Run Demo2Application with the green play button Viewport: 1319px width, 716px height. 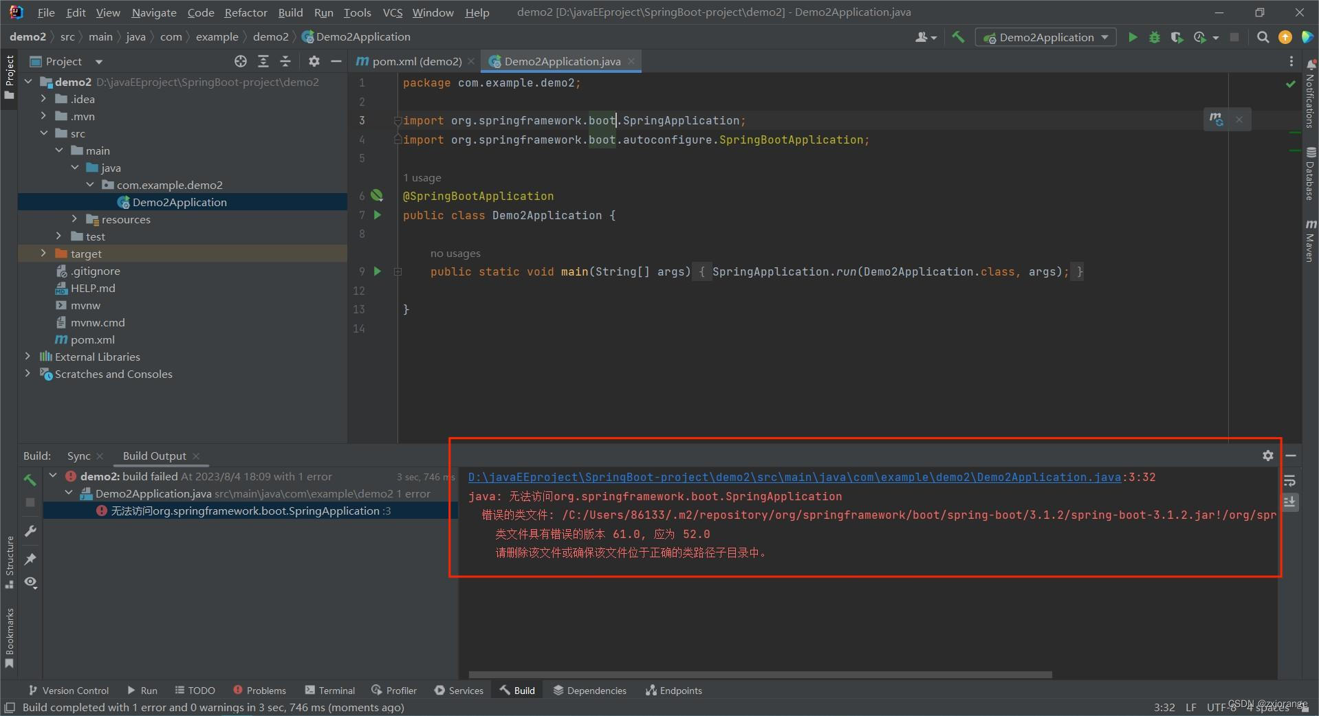(1133, 37)
